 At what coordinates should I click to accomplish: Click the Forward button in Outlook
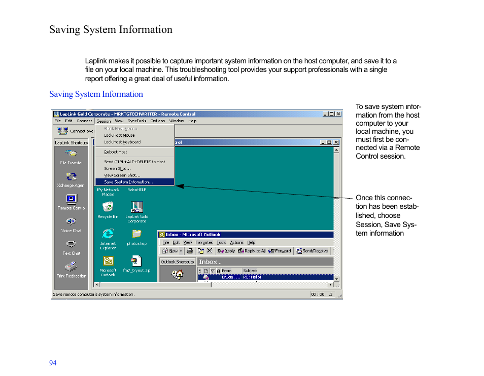(x=280, y=251)
